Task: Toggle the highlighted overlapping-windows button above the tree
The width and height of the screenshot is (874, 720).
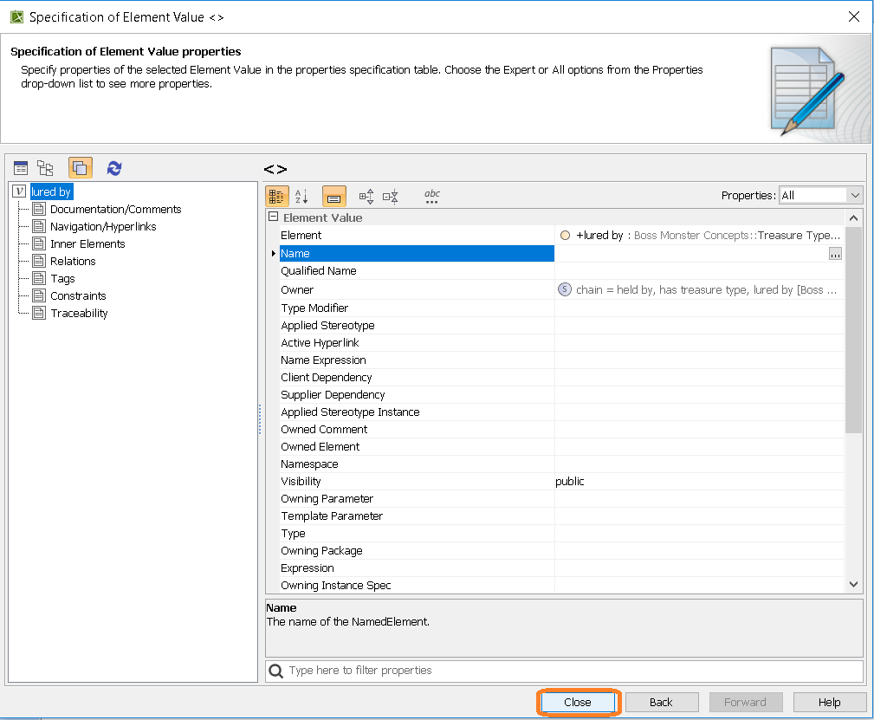Action: [x=81, y=168]
